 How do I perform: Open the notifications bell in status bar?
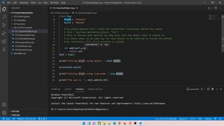tap(220, 119)
